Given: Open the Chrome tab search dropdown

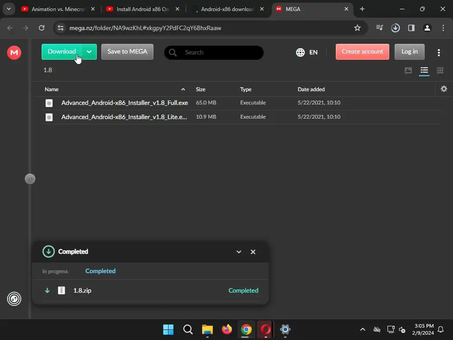Looking at the screenshot, I should (9, 9).
